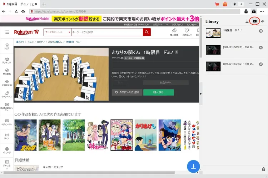Image resolution: width=268 pixels, height=178 pixels.
Task: Open the three-dot more options menu
Action: [262, 11]
